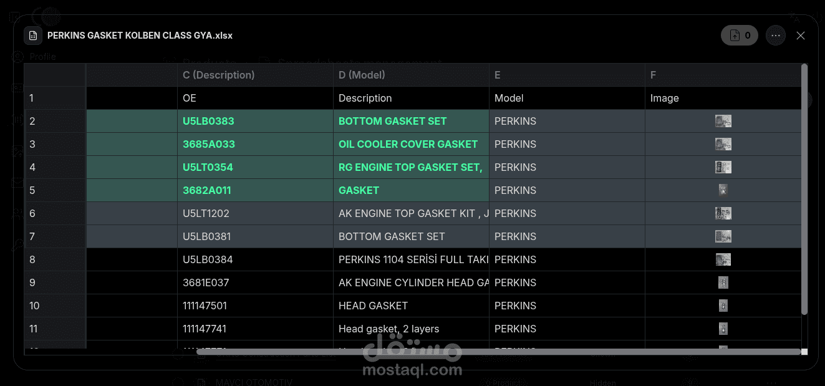Click the Description cell in row 1
Viewport: 825px width, 386px height.
pos(411,98)
